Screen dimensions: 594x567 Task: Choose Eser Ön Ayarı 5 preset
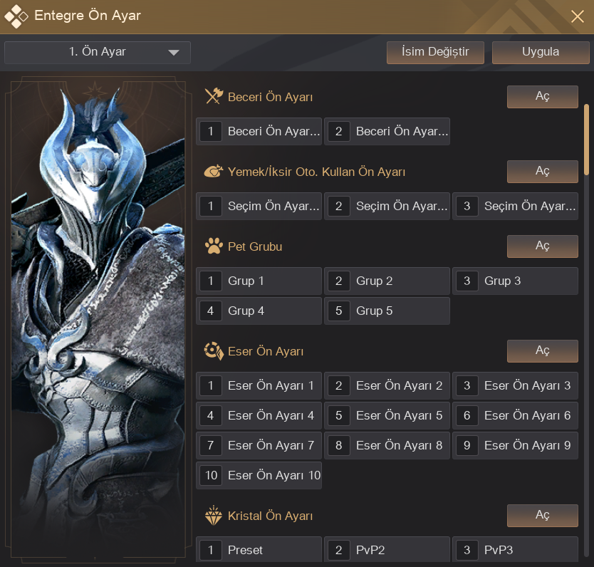point(387,415)
